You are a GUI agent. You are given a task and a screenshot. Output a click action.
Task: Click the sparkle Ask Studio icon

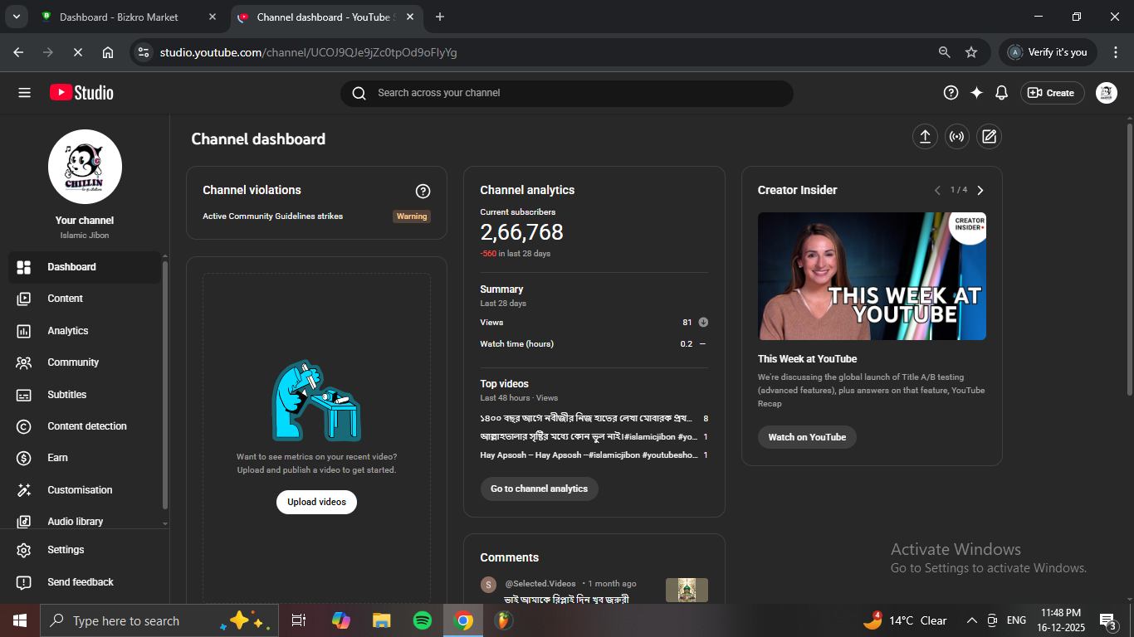coord(976,93)
